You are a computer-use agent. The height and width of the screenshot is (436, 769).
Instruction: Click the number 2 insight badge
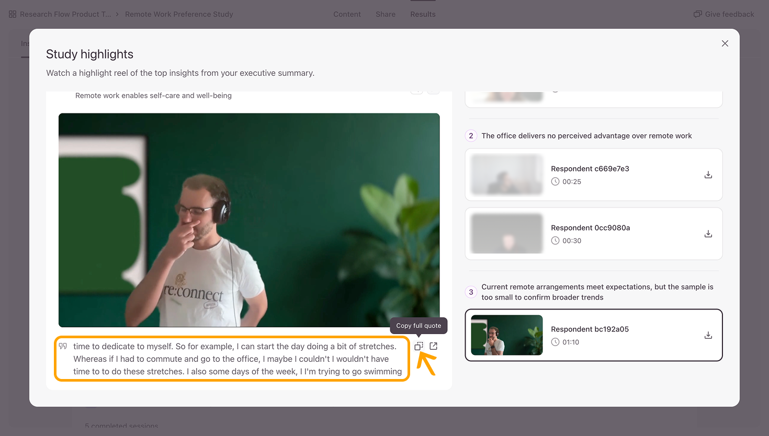pos(471,136)
